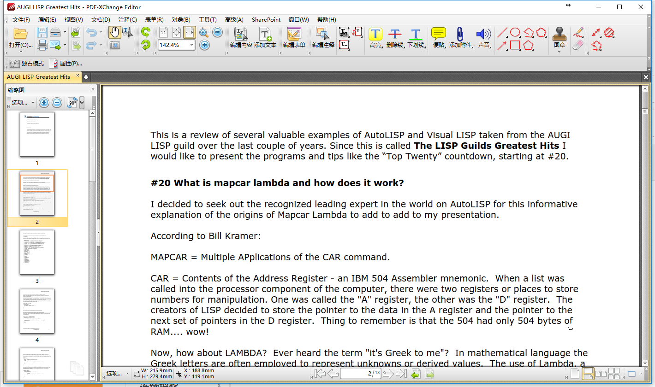Click Edit Form (编辑表单) tool

(294, 38)
